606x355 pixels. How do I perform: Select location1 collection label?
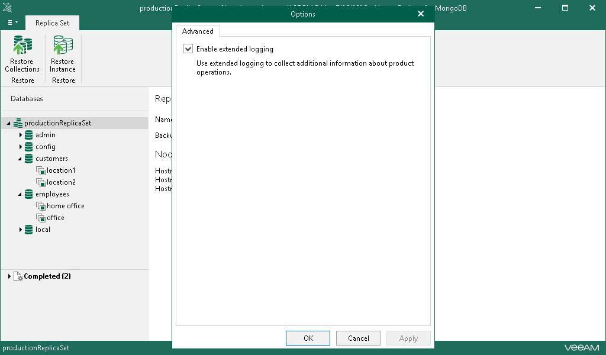click(61, 170)
